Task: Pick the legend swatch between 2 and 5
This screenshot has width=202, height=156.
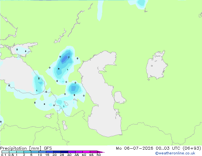Action: point(27,152)
